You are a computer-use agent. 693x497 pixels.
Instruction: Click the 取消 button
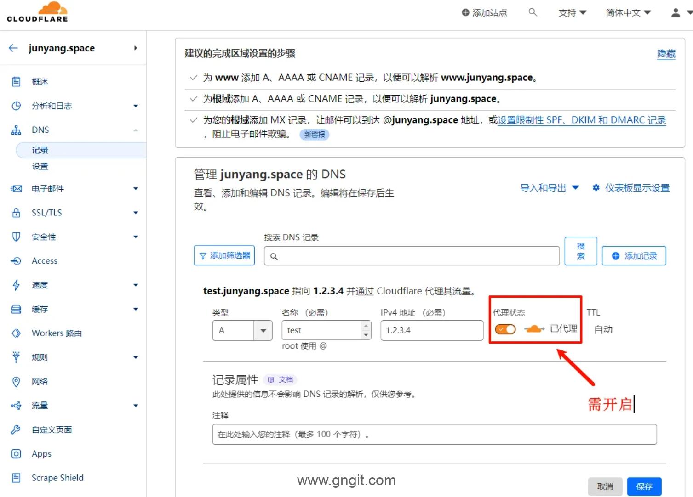pos(605,486)
